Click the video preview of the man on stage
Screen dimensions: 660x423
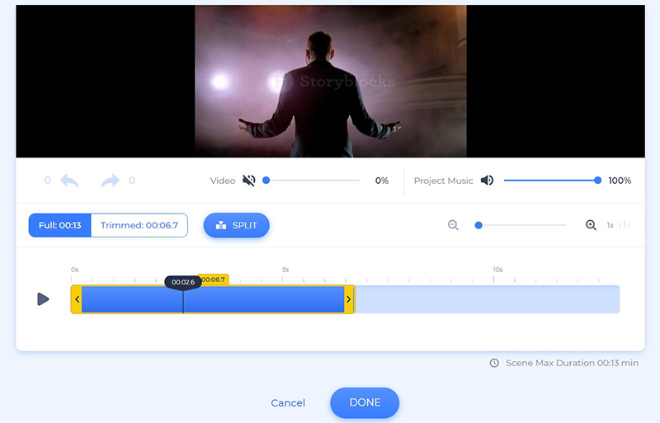tap(330, 81)
